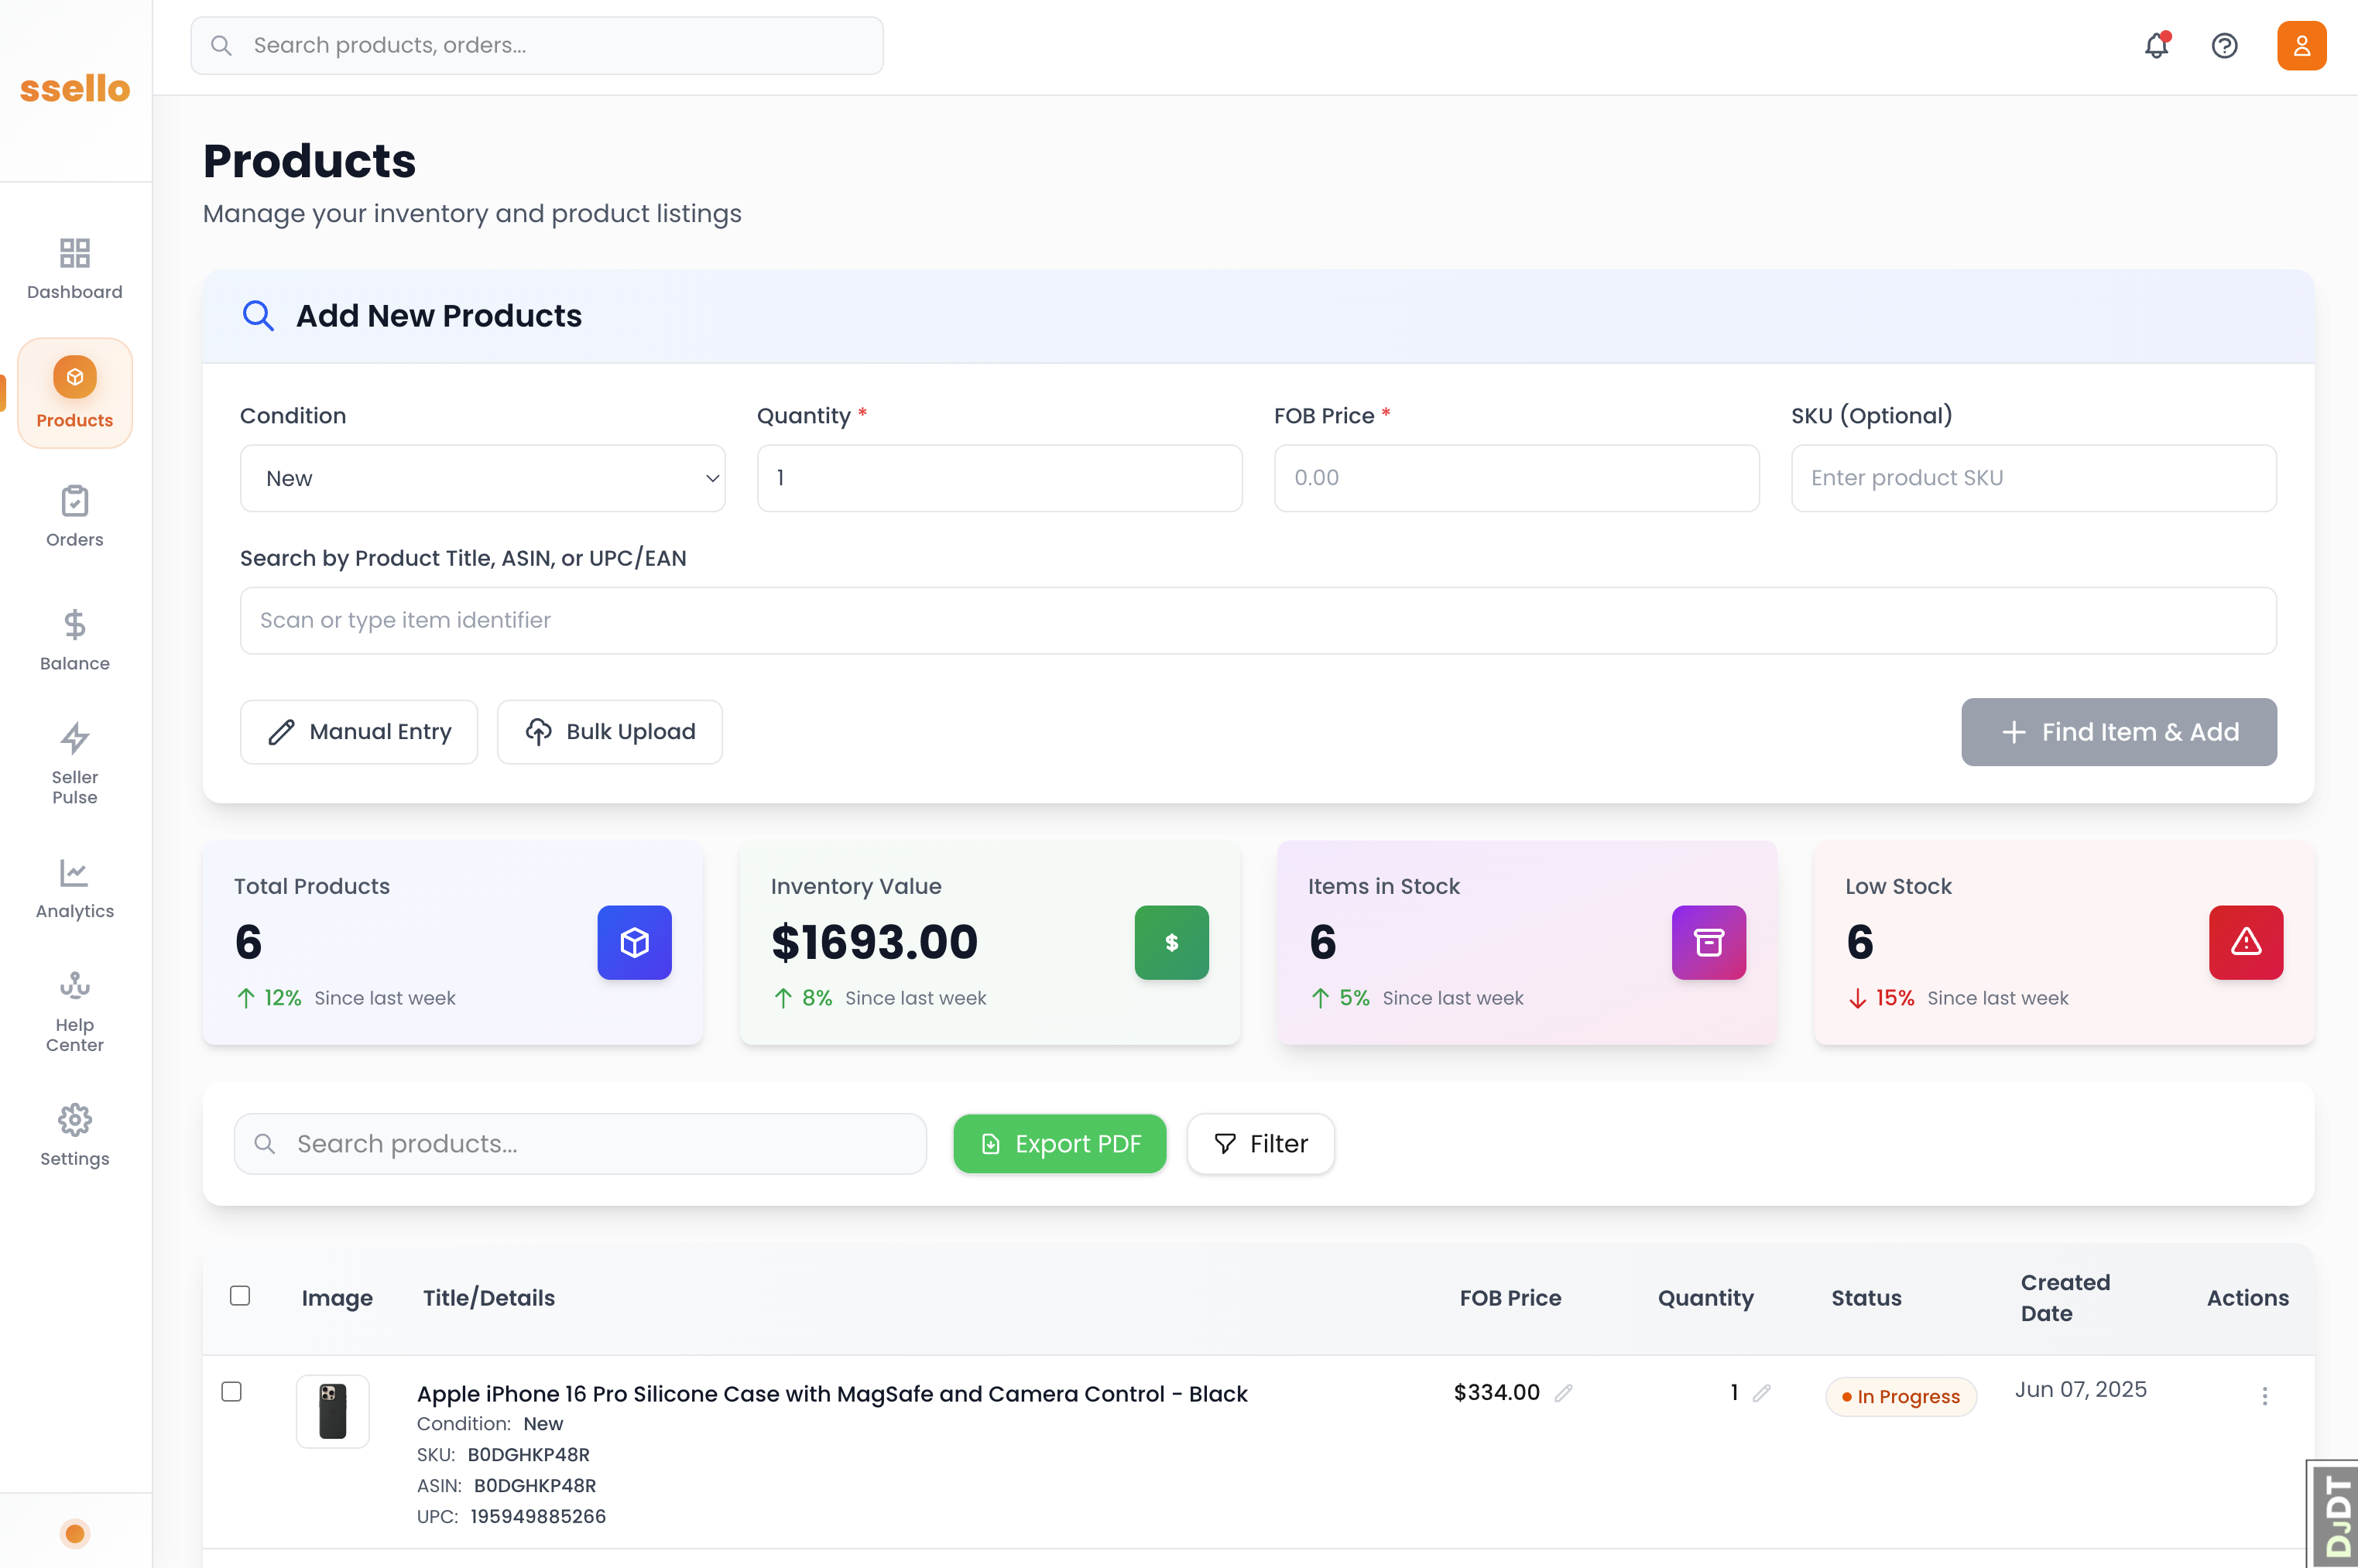Click the Bulk Upload button
The image size is (2358, 1568).
click(609, 732)
